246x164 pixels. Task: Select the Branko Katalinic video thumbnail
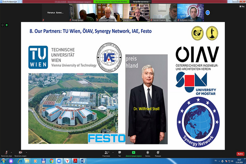[x=136, y=13]
